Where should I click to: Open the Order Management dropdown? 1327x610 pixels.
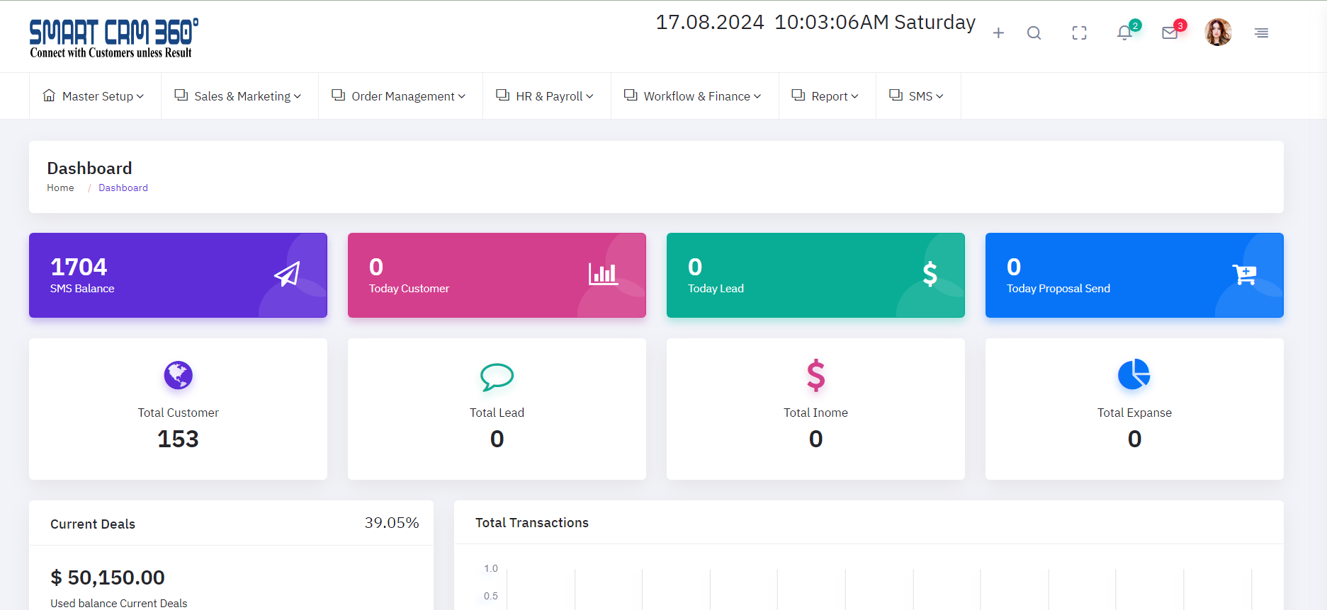click(x=400, y=96)
